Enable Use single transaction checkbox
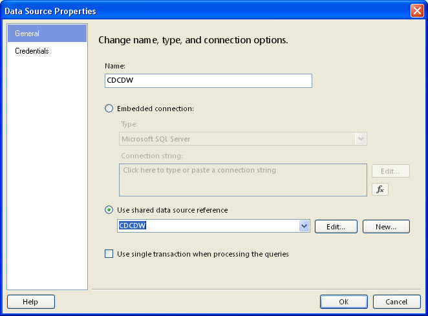Screen dimensions: 428x316 [109, 254]
